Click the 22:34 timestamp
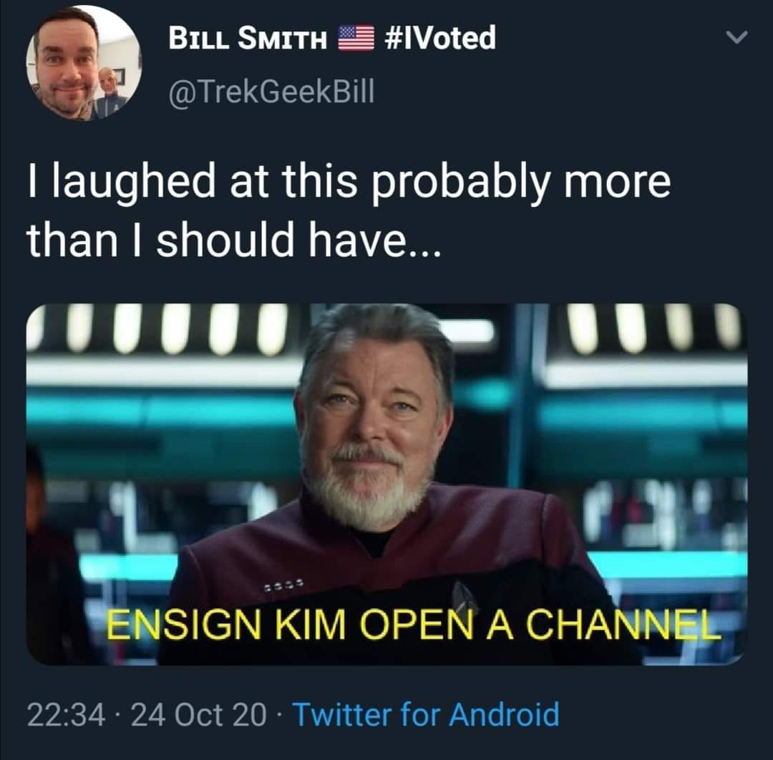Viewport: 773px width, 760px height. pos(66,715)
